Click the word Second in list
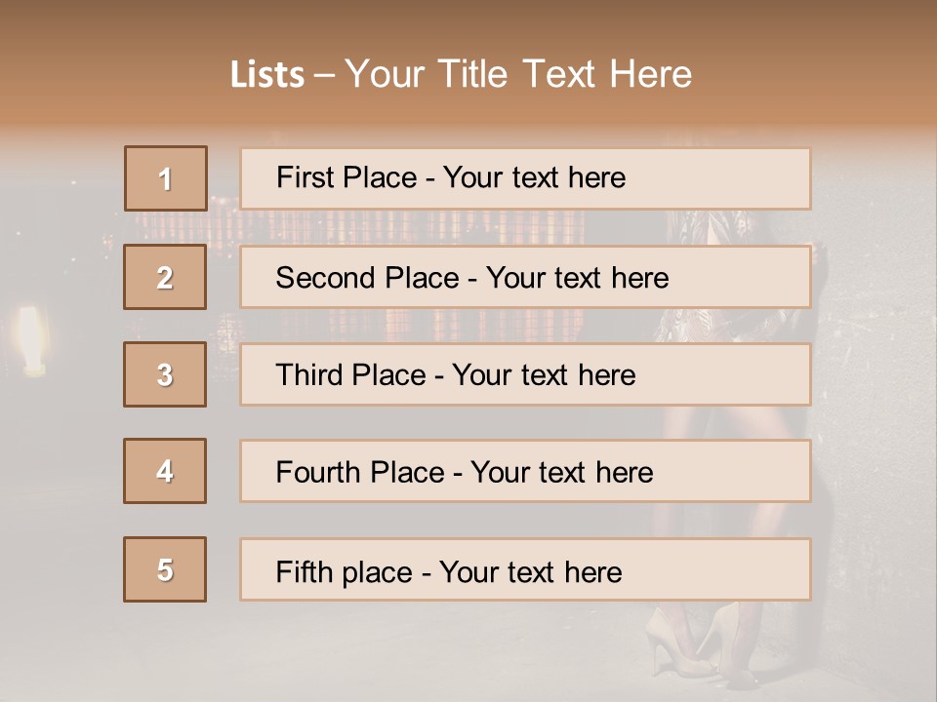 (326, 278)
